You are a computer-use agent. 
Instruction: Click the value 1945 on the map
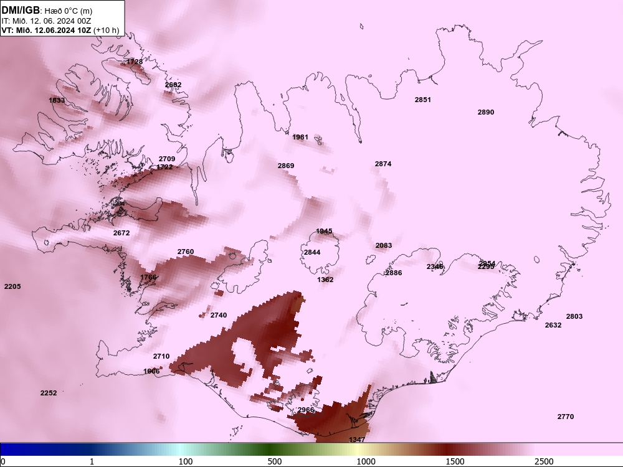pyautogui.click(x=324, y=231)
